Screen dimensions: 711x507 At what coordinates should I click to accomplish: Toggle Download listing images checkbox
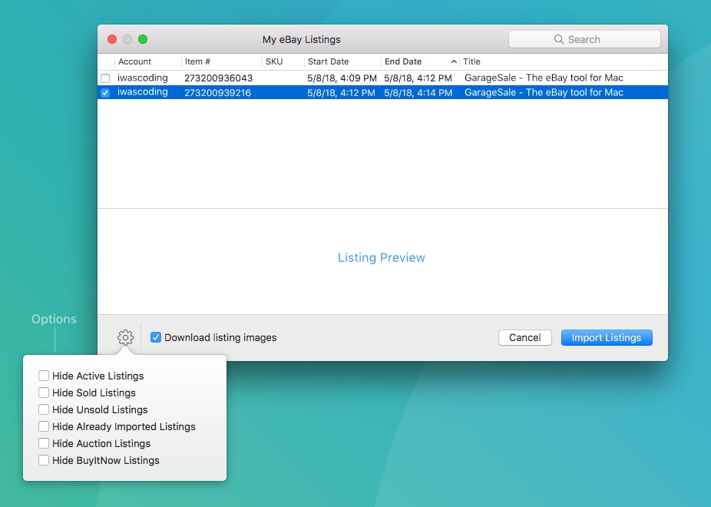click(x=156, y=337)
